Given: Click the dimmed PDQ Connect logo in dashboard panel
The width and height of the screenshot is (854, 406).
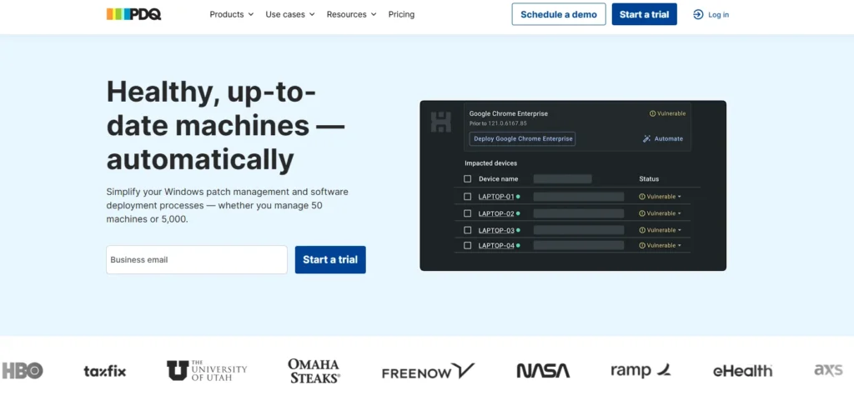Looking at the screenshot, I should 440,122.
